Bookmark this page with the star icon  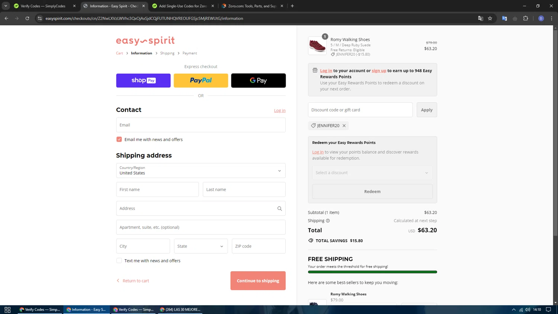[490, 18]
